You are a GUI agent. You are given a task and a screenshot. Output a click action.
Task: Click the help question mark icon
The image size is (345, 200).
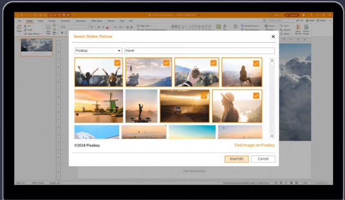pos(311,15)
